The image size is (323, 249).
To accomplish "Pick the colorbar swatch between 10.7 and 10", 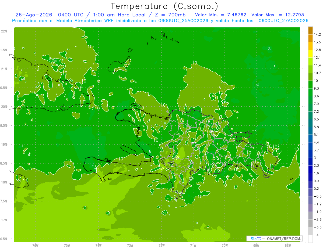I will coord(310,77).
